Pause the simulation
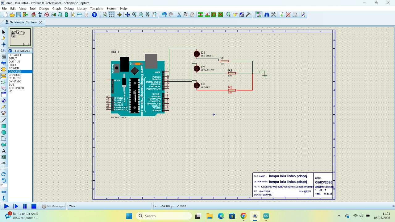 pos(25,206)
